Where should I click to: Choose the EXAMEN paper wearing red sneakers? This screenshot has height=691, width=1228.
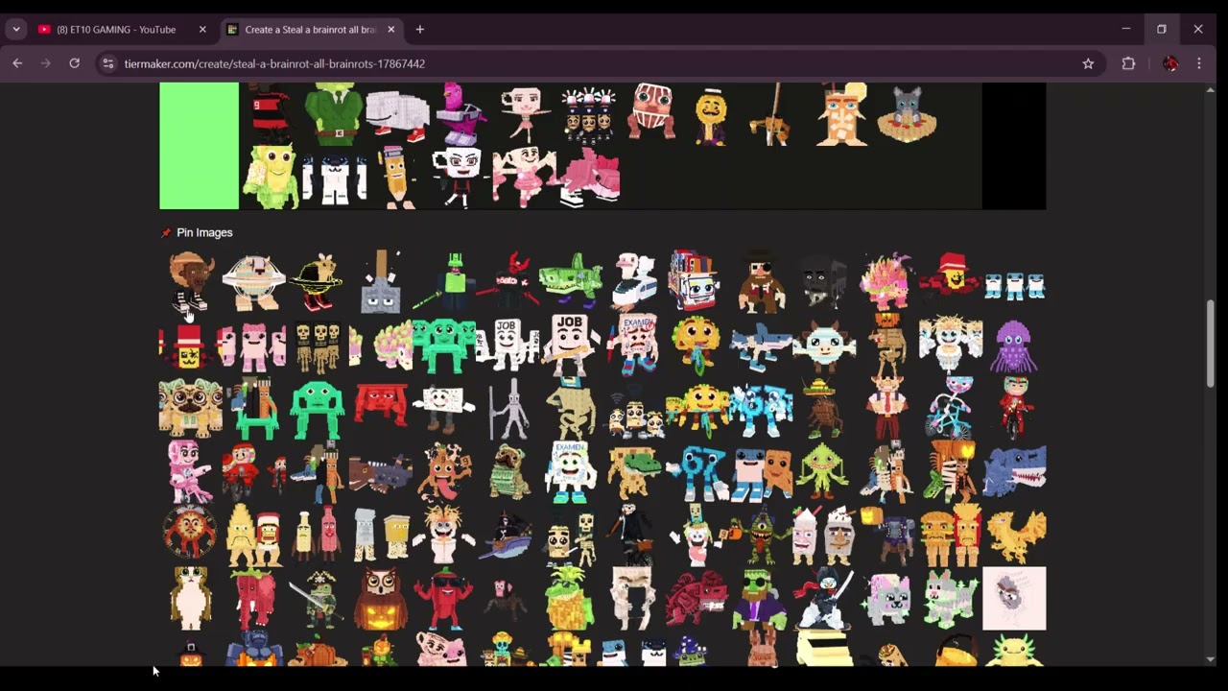634,344
